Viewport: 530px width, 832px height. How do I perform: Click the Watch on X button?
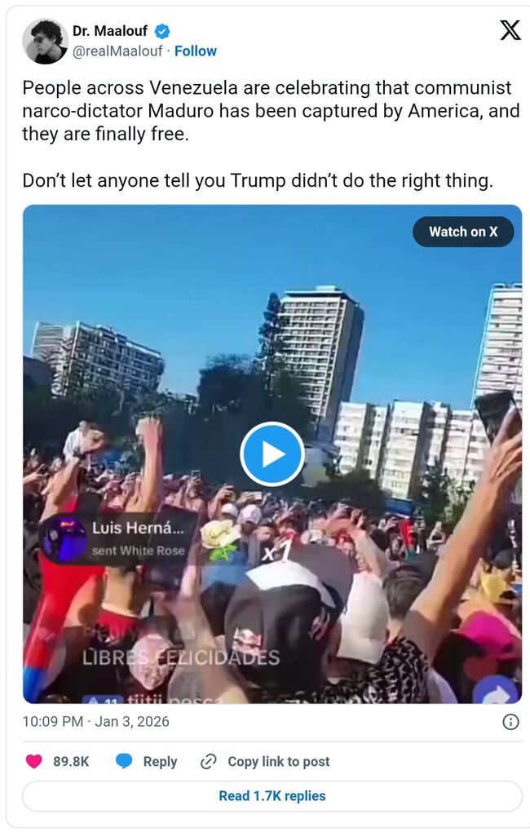point(463,232)
